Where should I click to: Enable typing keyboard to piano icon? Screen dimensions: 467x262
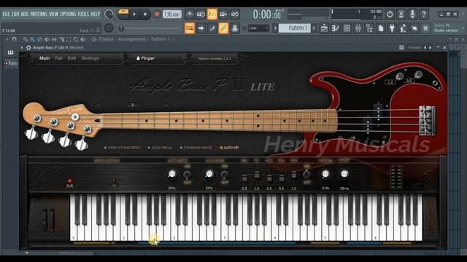(x=190, y=28)
